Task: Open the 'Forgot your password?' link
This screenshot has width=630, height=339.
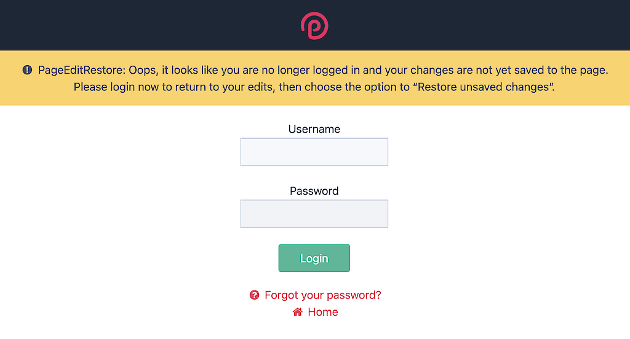Action: pos(322,295)
